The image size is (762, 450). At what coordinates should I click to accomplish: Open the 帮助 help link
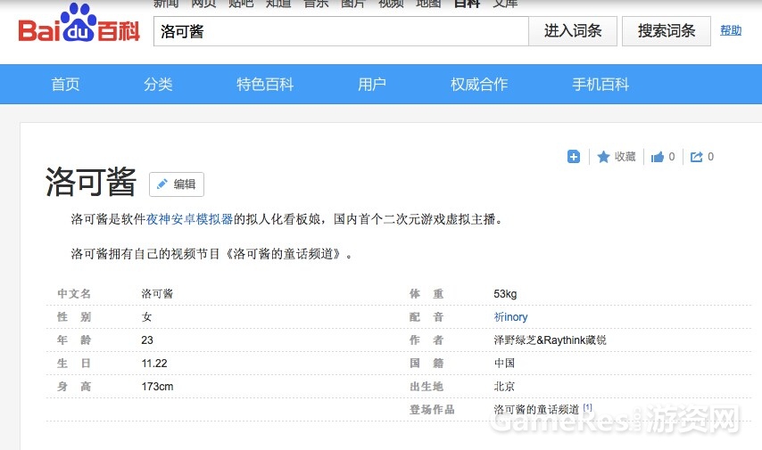click(731, 30)
